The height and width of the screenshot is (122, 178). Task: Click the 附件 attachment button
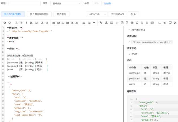(x=133, y=14)
